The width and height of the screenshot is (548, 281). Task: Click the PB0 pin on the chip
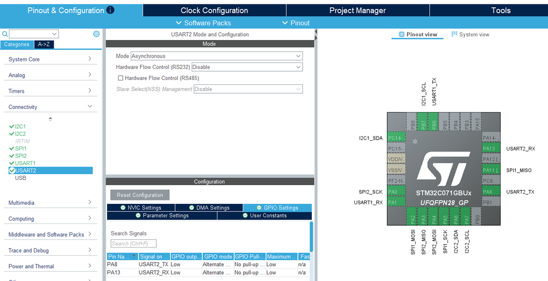(477, 216)
